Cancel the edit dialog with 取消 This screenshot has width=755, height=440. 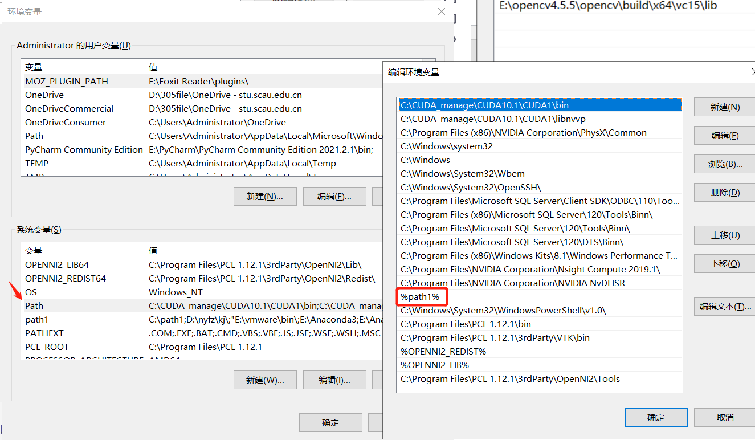tap(722, 417)
